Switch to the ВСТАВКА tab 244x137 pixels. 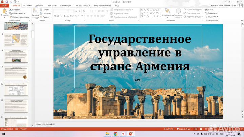point(27,6)
